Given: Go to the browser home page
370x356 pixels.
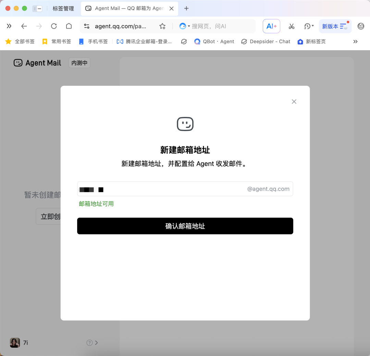Looking at the screenshot, I should tap(69, 26).
